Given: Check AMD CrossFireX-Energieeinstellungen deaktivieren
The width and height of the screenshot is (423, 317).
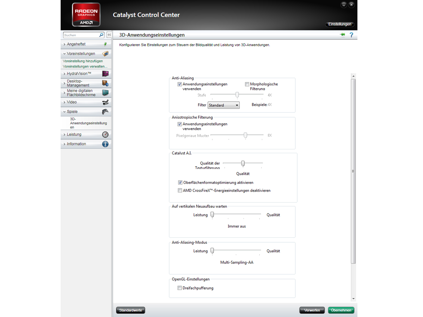Looking at the screenshot, I should (x=180, y=190).
